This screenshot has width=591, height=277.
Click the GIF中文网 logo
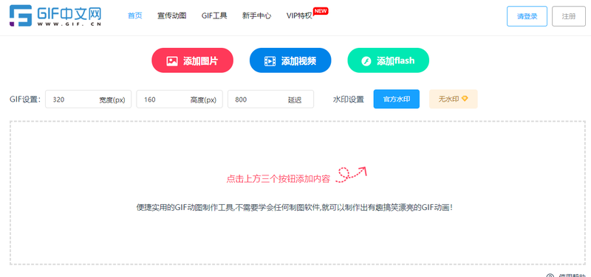click(x=55, y=15)
